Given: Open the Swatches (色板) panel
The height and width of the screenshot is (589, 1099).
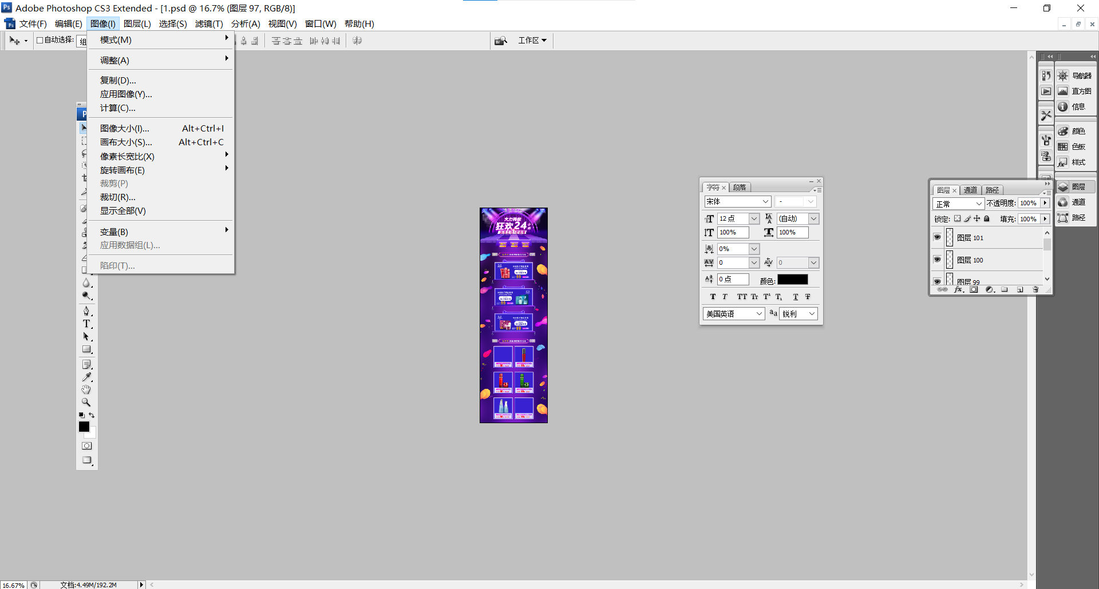Looking at the screenshot, I should pos(1076,146).
